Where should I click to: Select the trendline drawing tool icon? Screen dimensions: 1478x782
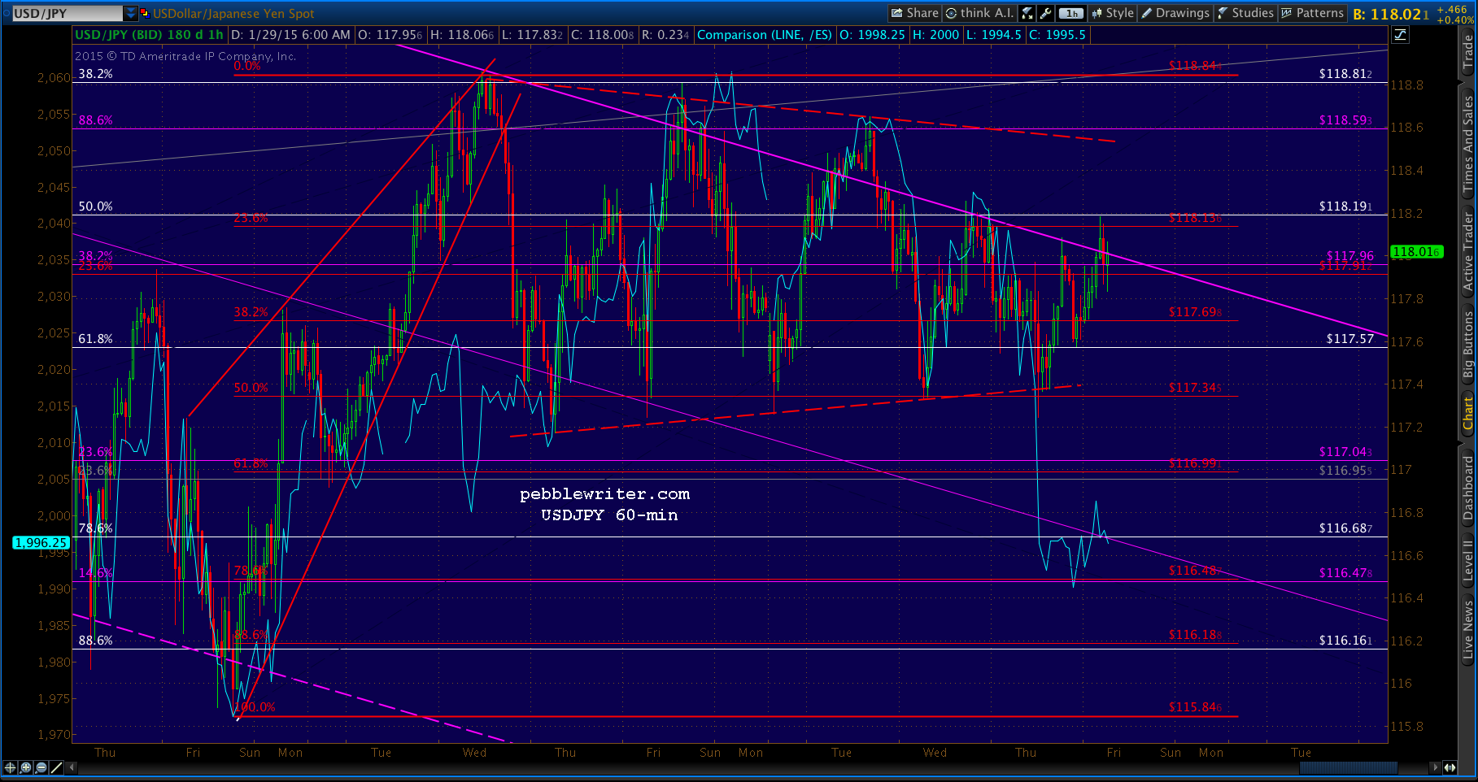click(x=57, y=767)
